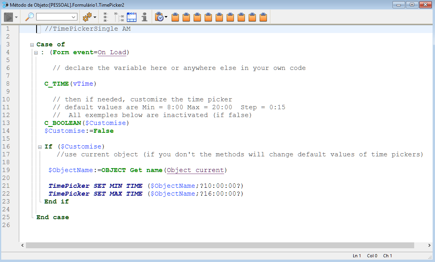
Task: Click the clipboard history clock icon
Action: click(159, 17)
